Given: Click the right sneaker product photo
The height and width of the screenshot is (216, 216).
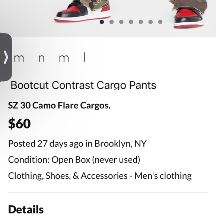Looking at the screenshot, I should click(x=189, y=14).
